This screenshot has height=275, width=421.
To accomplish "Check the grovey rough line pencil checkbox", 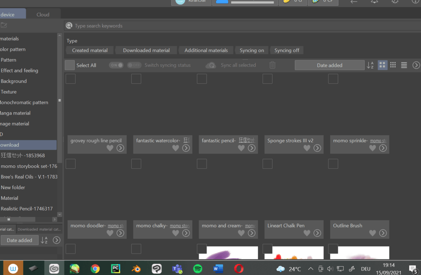I will [71, 79].
